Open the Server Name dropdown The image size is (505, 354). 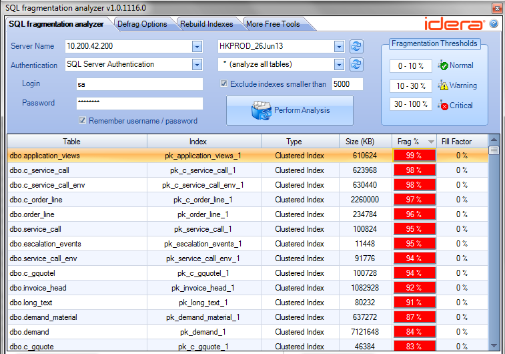point(197,47)
